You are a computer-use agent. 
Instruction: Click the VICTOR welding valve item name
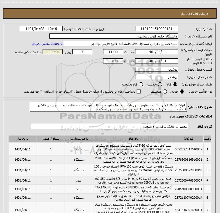tap(133, 149)
